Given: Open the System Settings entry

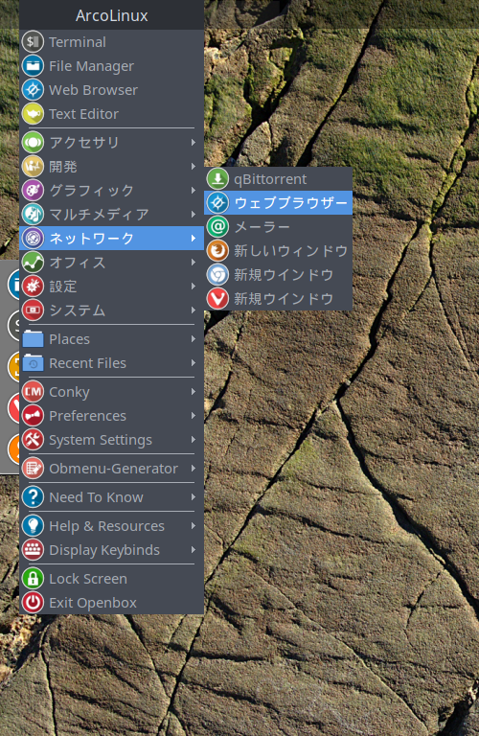Looking at the screenshot, I should tap(112, 439).
